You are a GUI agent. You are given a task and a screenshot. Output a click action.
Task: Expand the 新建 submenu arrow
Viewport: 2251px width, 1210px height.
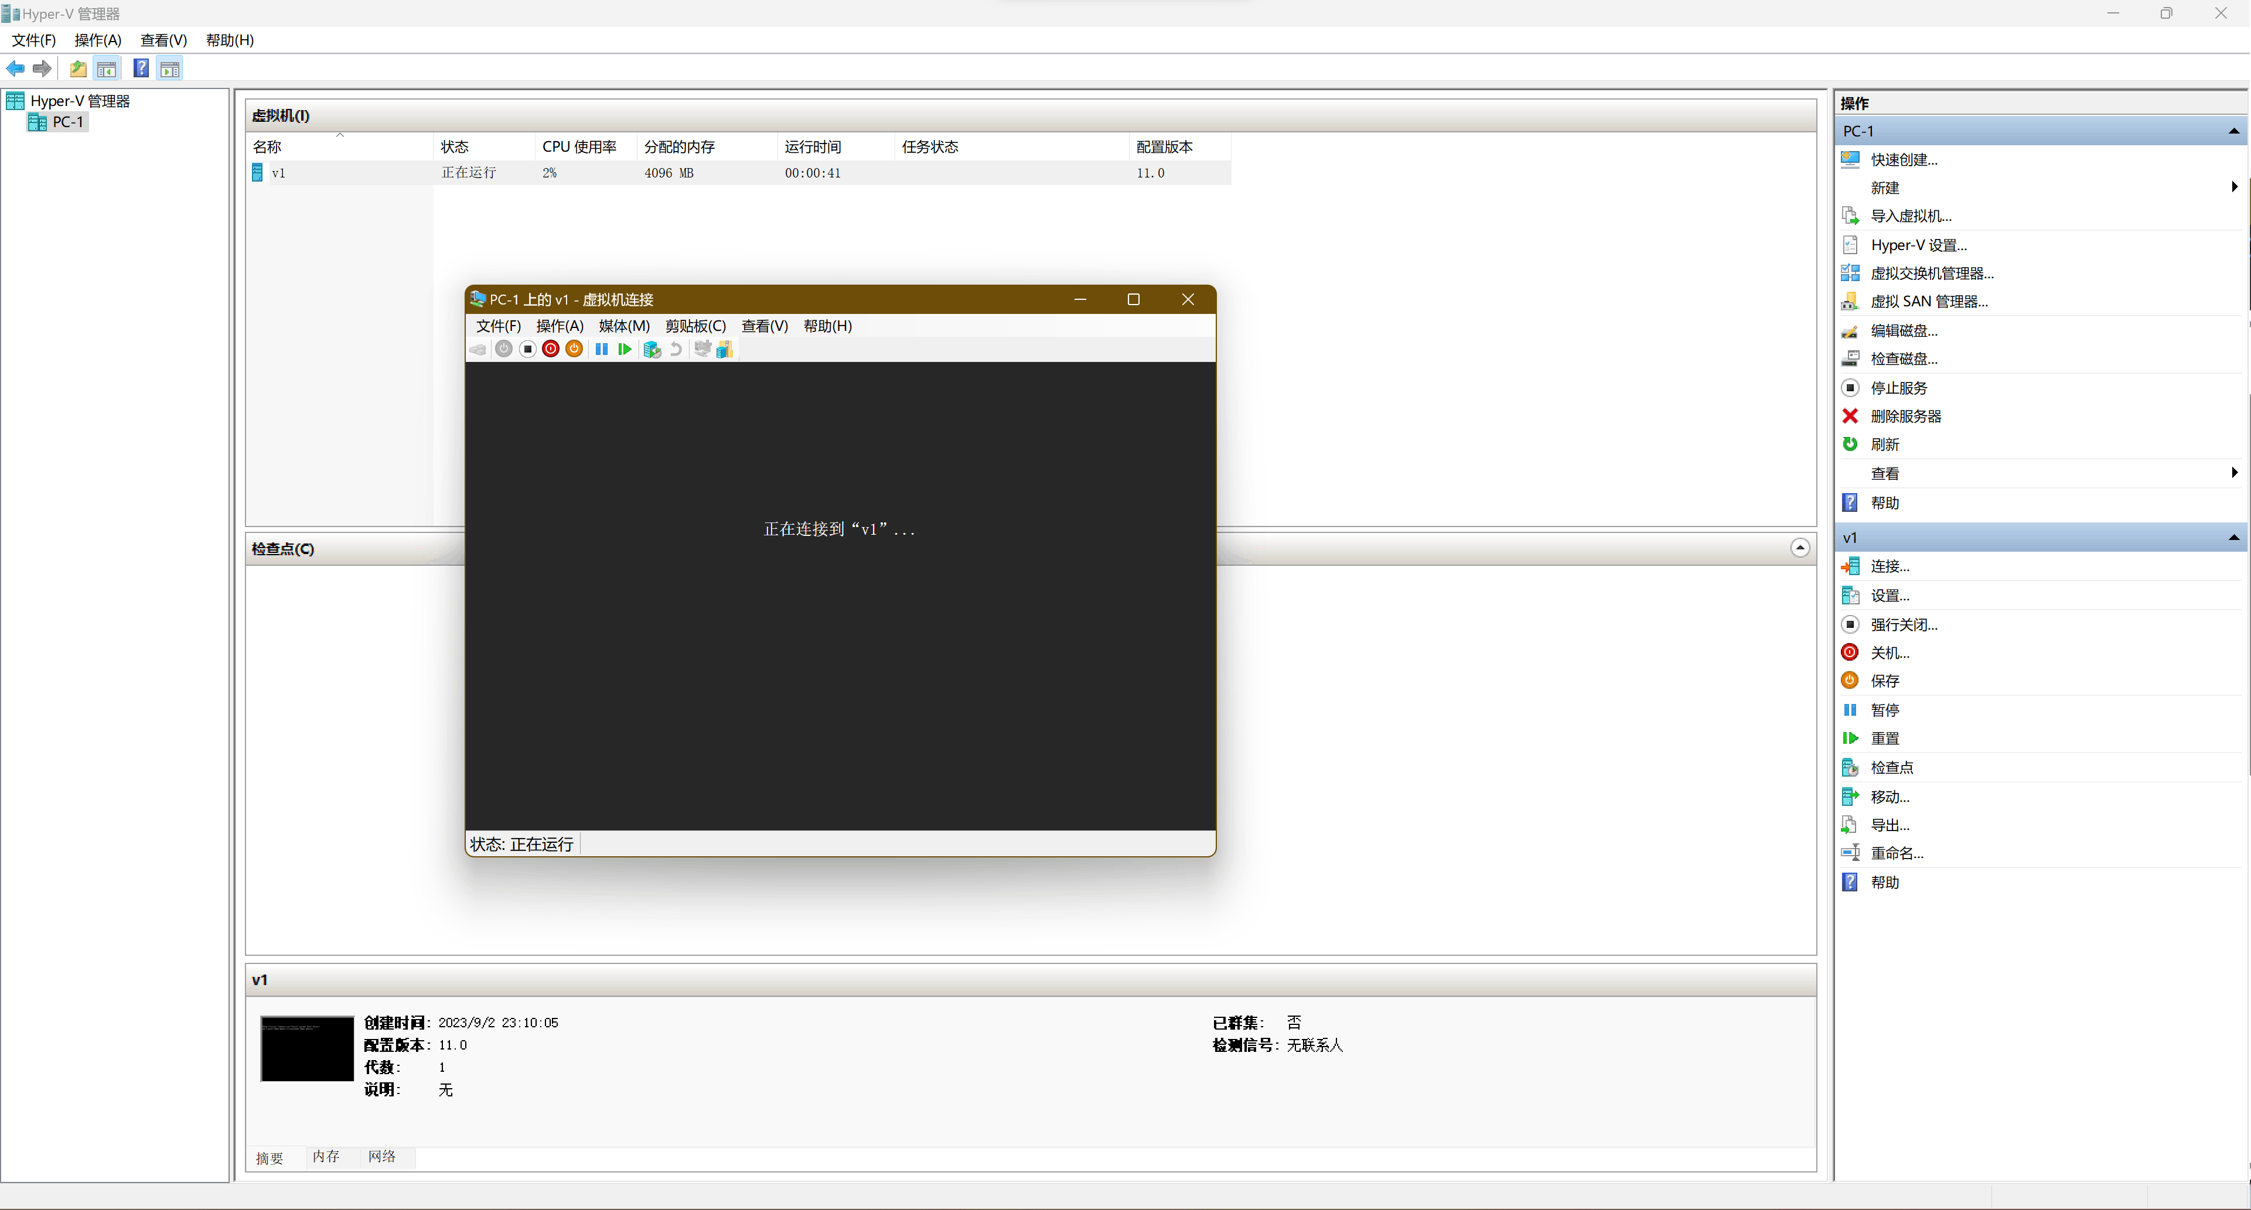click(2233, 187)
